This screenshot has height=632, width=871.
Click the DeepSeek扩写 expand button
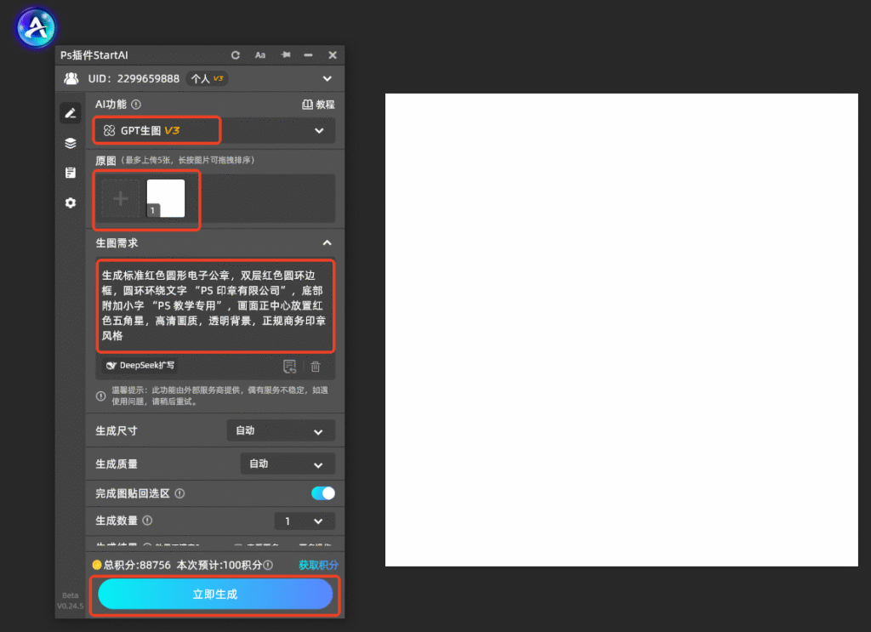(140, 366)
